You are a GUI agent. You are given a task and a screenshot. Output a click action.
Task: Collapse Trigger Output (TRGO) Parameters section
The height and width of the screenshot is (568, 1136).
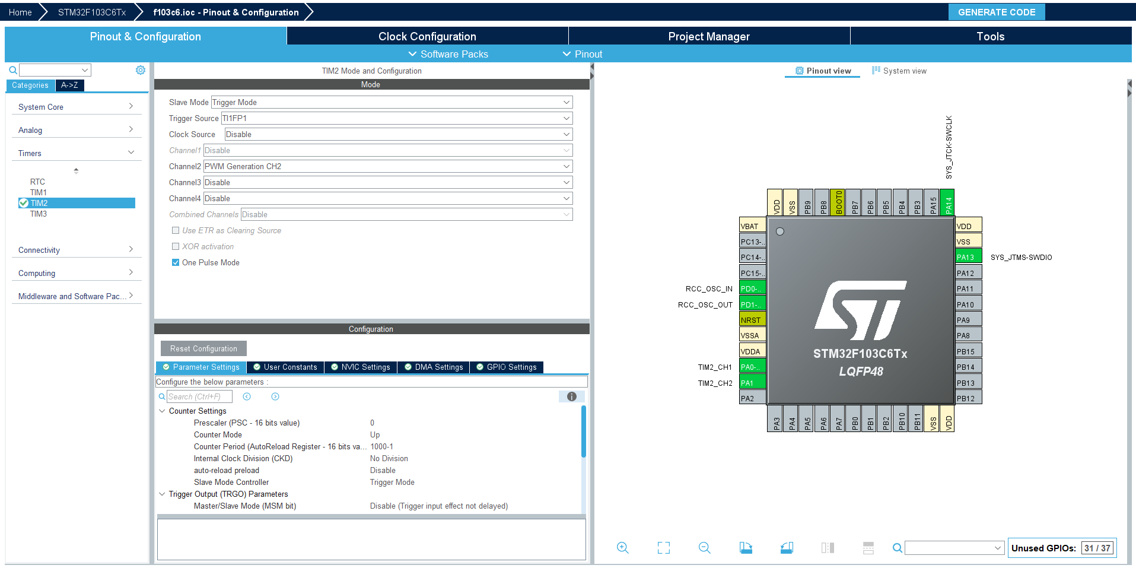click(x=162, y=494)
